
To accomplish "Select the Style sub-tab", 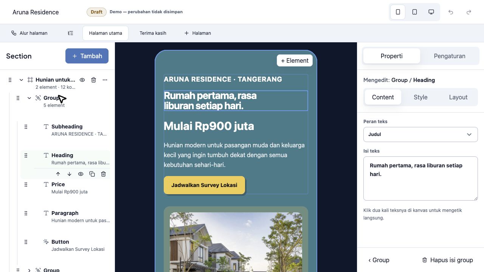I will pyautogui.click(x=420, y=97).
